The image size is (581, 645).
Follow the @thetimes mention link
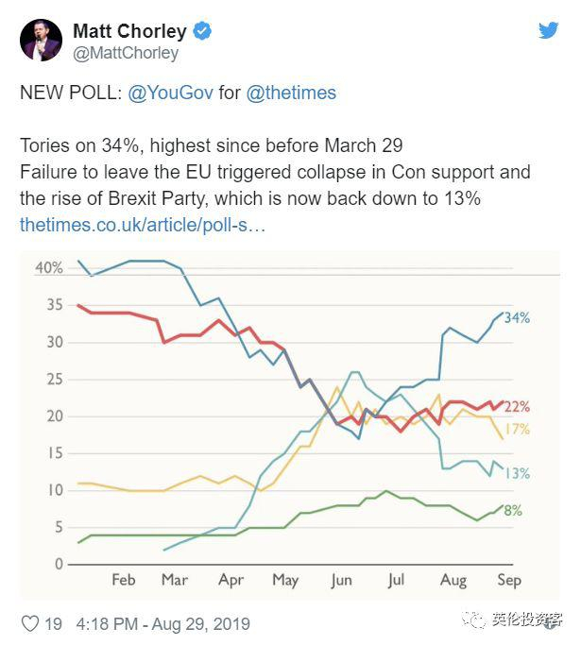291,93
